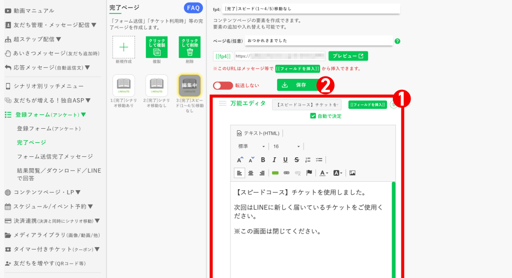This screenshot has width=512, height=278.
Task: Click the [[fp4]] field tag button
Action: pyautogui.click(x=223, y=56)
